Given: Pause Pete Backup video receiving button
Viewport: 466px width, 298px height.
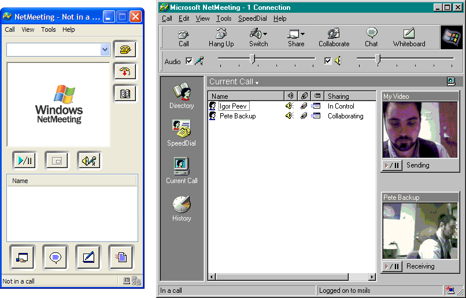Looking at the screenshot, I should (x=392, y=267).
